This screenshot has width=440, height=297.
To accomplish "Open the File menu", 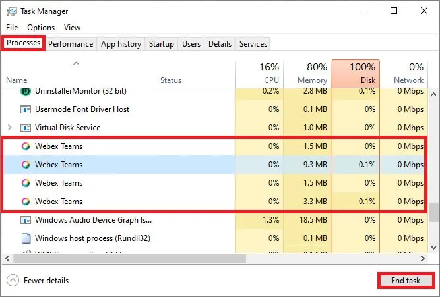I will click(12, 28).
